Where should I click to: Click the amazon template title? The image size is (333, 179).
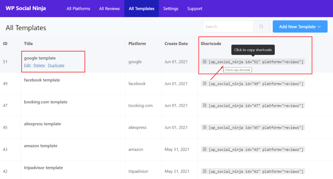pos(41,145)
